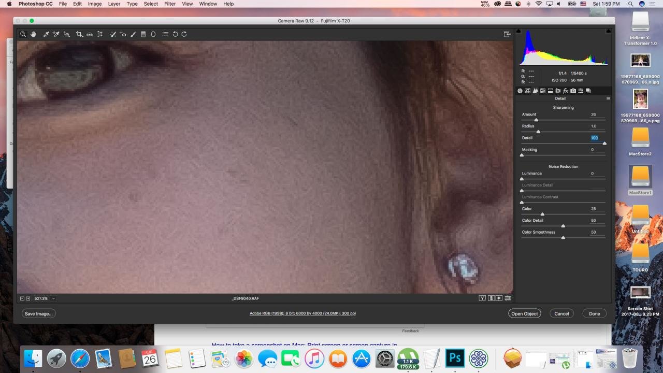663x373 pixels.
Task: Click the Sharpening Amount slider handle
Action: [536, 120]
